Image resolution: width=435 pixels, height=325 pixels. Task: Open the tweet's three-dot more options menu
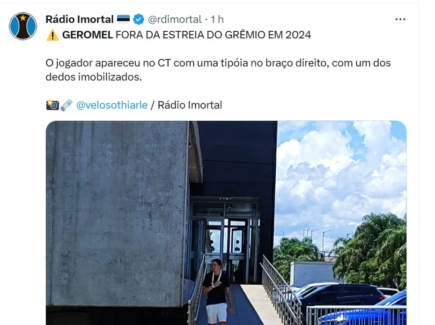pyautogui.click(x=400, y=19)
